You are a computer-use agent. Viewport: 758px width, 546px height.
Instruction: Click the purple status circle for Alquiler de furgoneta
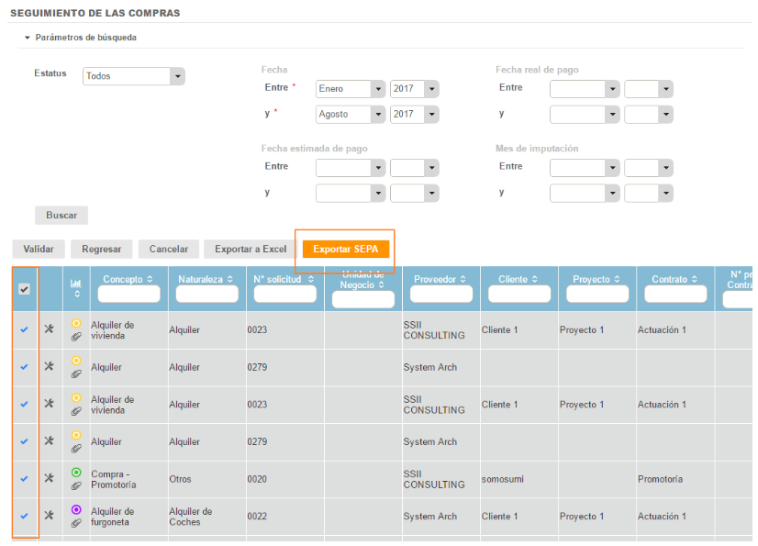click(x=76, y=509)
